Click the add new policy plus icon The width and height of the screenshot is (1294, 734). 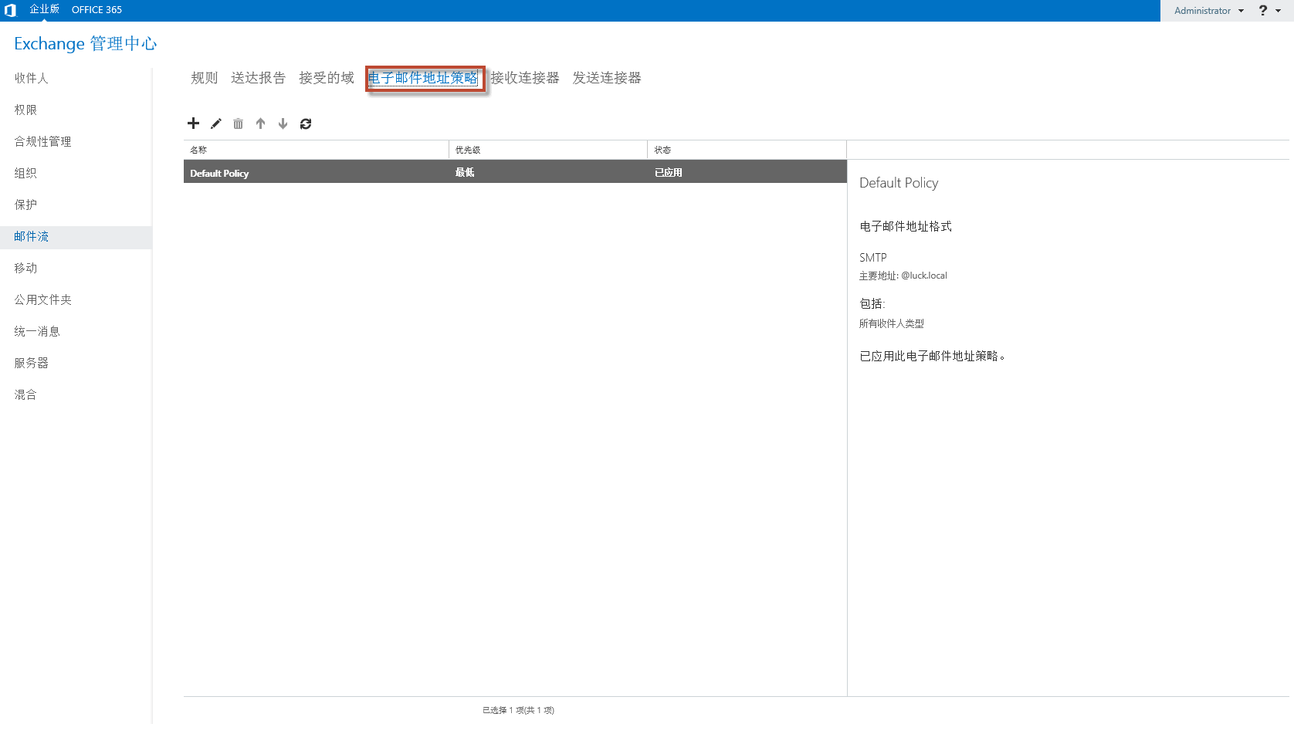click(x=193, y=123)
